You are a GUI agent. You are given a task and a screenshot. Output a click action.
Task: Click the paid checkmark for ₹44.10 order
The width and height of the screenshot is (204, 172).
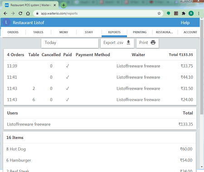68,77
